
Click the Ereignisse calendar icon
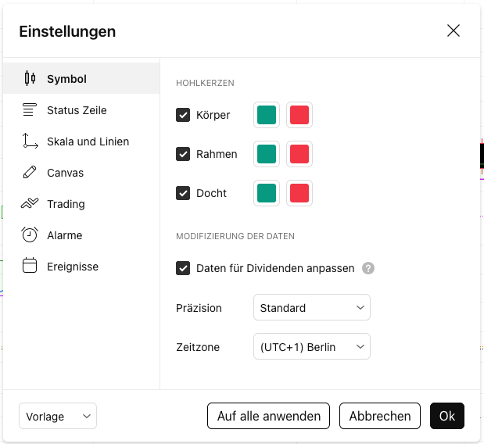point(30,267)
